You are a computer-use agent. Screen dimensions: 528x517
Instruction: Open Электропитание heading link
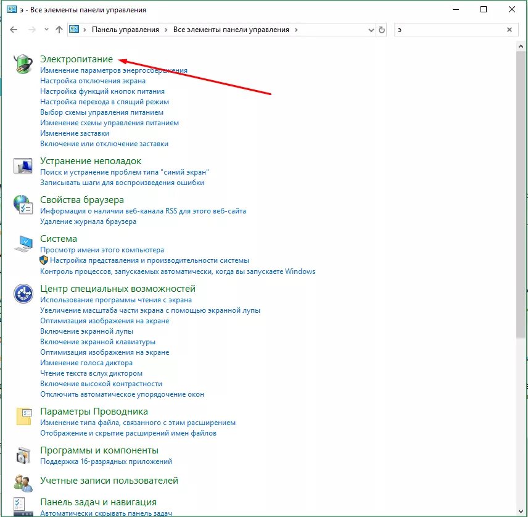coord(76,59)
